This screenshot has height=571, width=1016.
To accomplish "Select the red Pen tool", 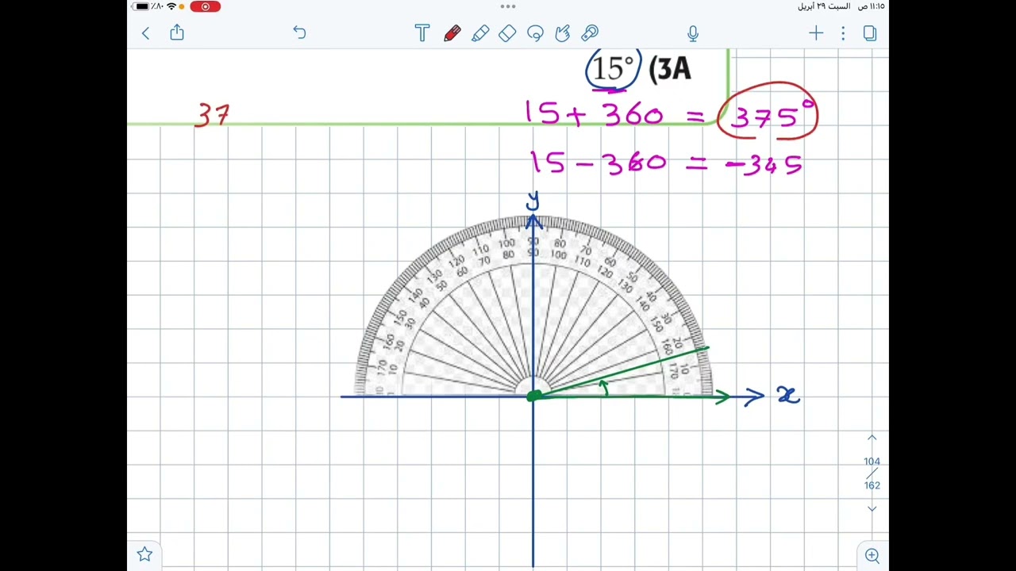I will click(x=452, y=33).
